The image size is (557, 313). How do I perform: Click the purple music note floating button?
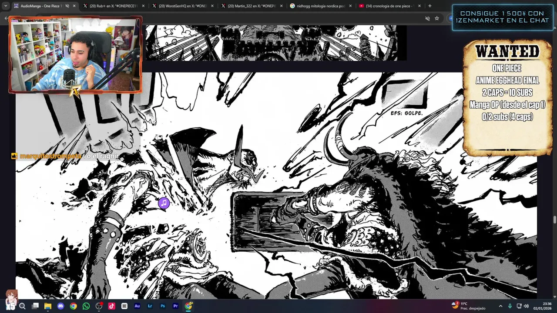[164, 203]
